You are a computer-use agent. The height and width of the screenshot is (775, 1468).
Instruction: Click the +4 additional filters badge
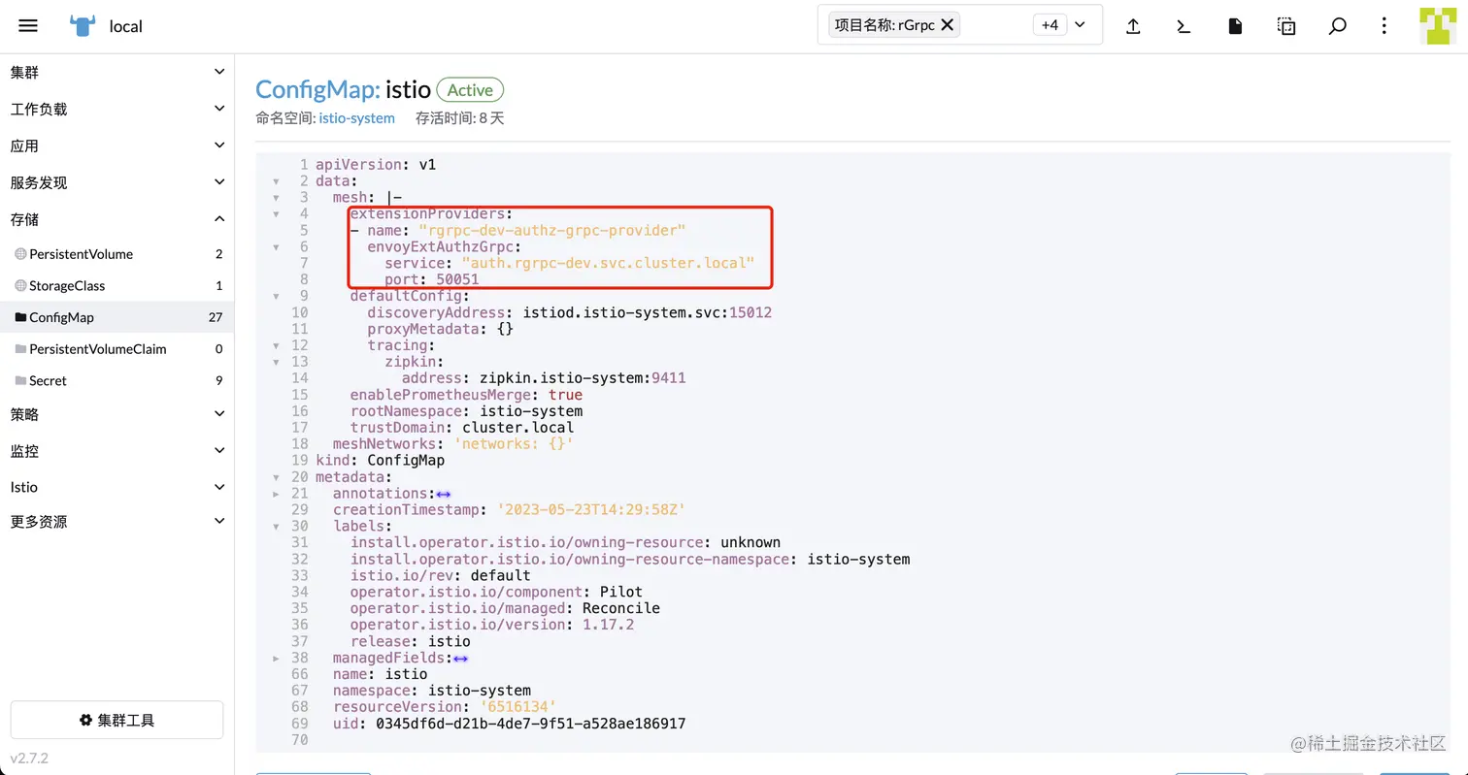click(1050, 25)
